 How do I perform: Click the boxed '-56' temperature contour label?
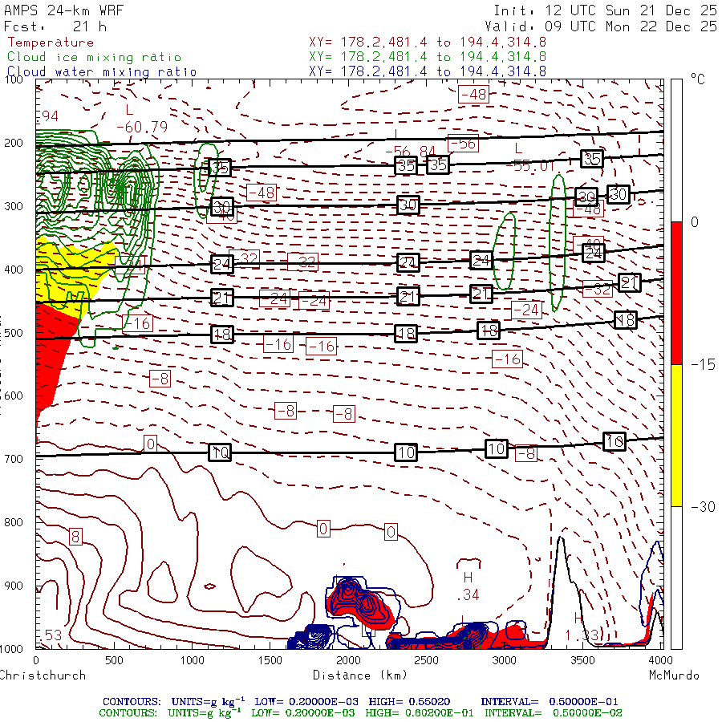click(463, 144)
